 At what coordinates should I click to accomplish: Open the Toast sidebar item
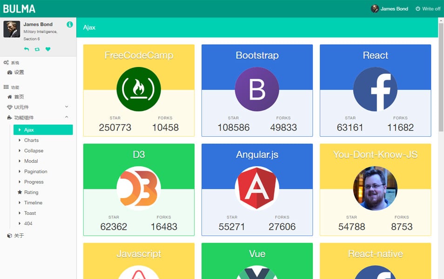(43, 213)
